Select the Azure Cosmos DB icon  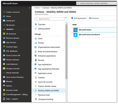click(x=4, y=55)
